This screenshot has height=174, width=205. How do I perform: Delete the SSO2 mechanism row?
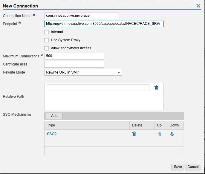134,134
